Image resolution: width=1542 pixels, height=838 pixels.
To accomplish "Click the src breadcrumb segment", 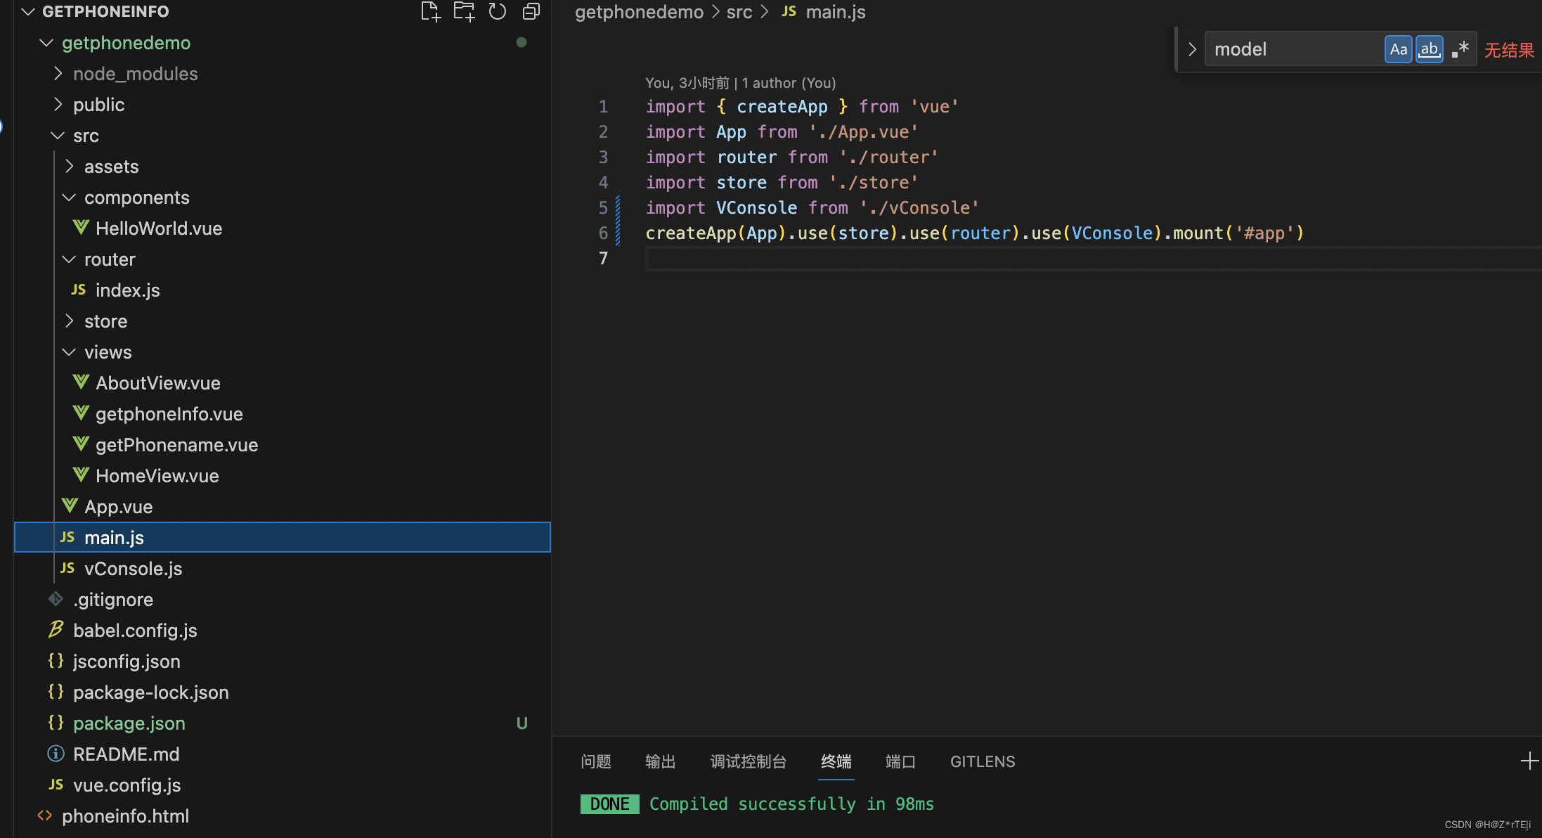I will (739, 12).
